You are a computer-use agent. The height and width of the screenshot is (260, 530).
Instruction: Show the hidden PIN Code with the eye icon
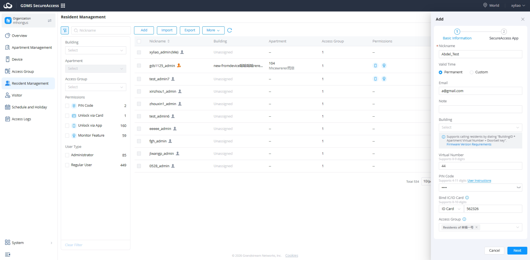tap(518, 187)
